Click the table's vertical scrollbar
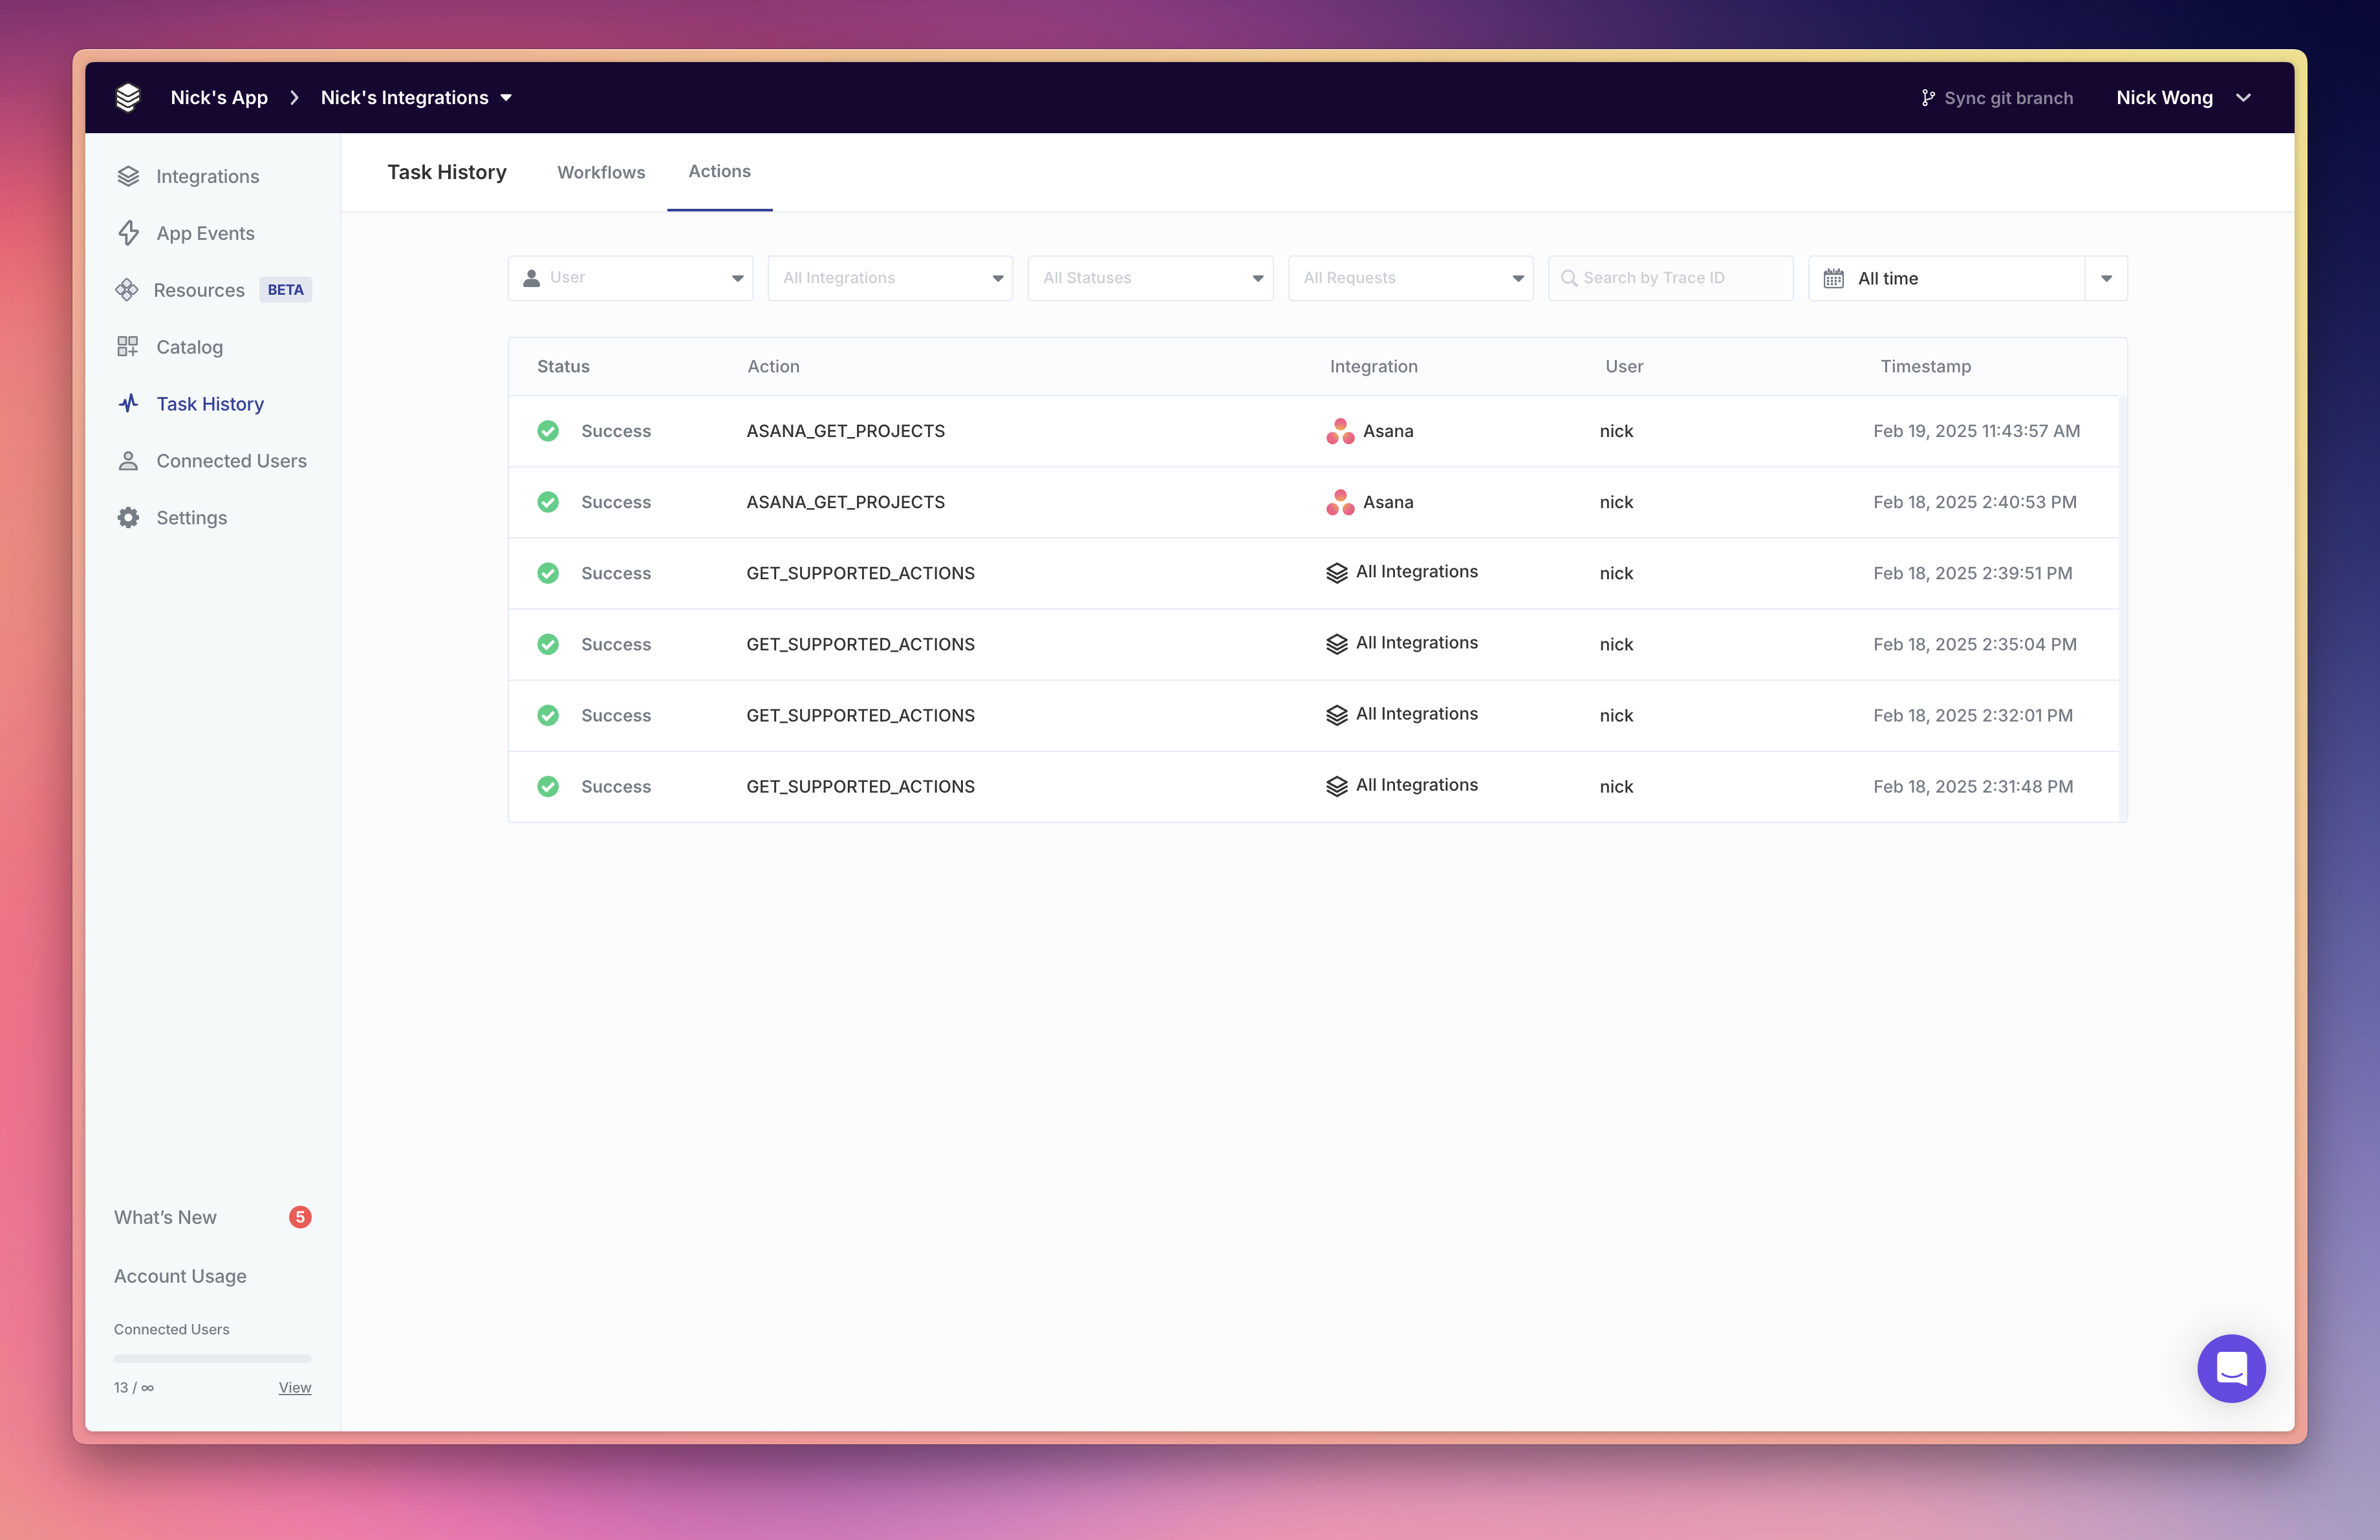Screen dimensions: 2380x1540 2122,608
